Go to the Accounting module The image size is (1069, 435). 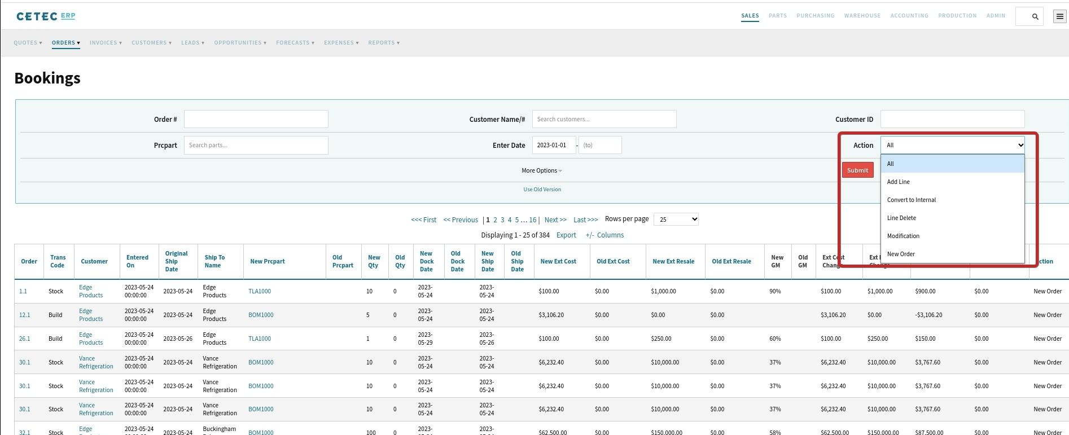click(x=909, y=16)
